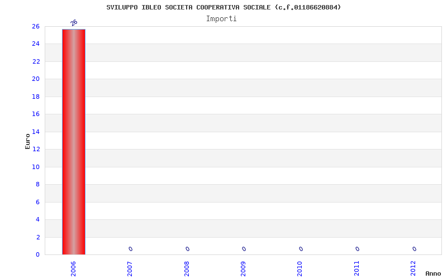Click the 26 value label above bar
447x279 pixels.
pos(74,22)
